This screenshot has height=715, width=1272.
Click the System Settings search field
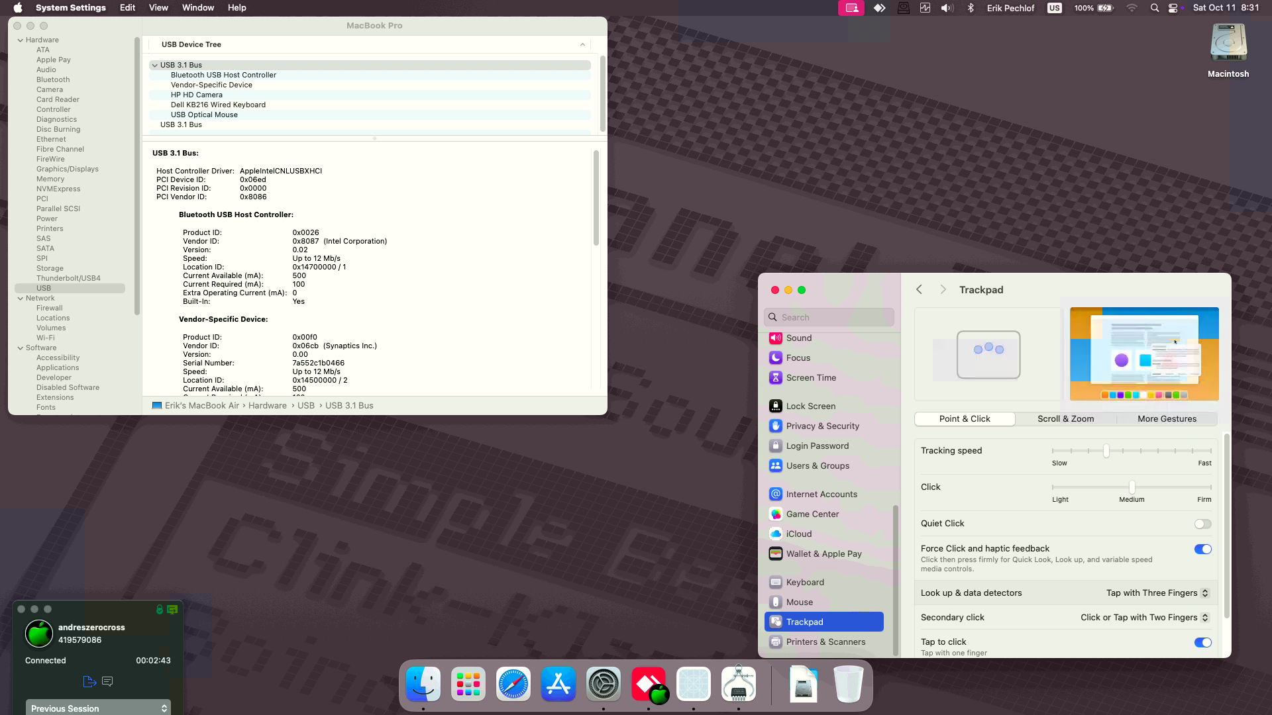pos(829,317)
